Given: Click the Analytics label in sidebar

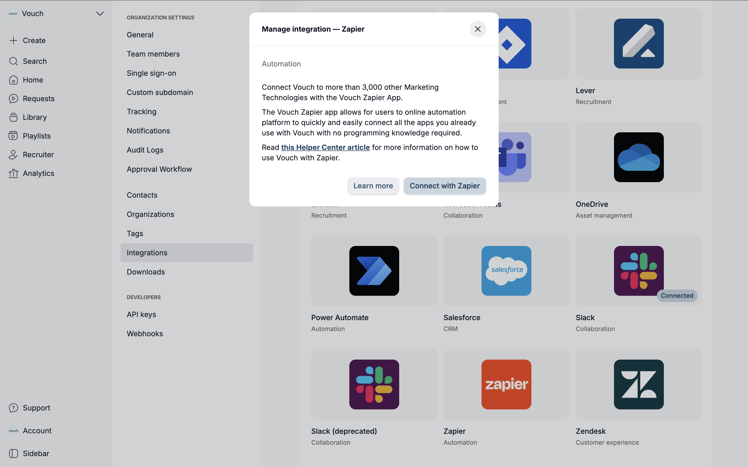Looking at the screenshot, I should tap(39, 173).
